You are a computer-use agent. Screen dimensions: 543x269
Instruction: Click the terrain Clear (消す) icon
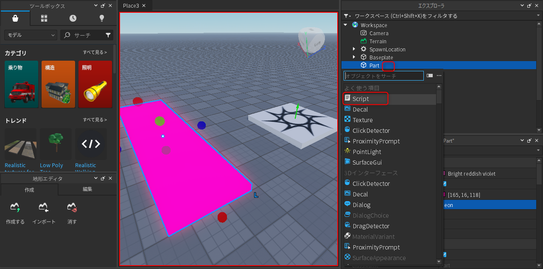tap(72, 208)
